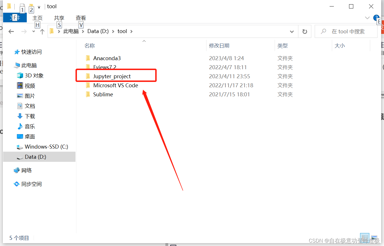Click the 下载 arrow icon

[x=20, y=116]
